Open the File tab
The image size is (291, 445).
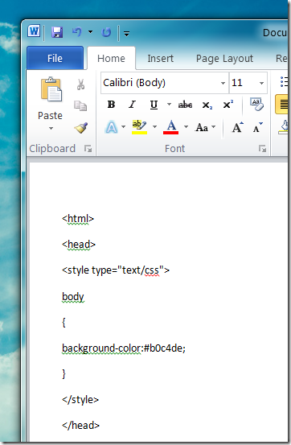pos(55,59)
